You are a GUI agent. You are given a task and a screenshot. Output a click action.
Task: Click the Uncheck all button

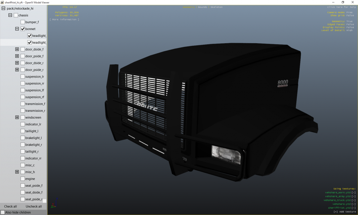click(34, 206)
